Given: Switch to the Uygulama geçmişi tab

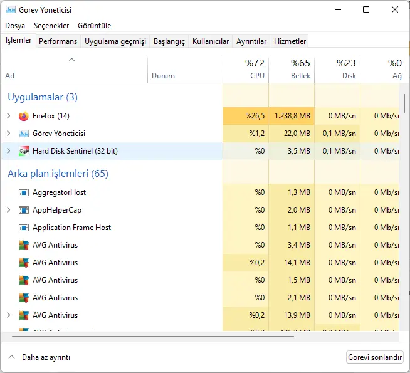Looking at the screenshot, I should (x=115, y=41).
